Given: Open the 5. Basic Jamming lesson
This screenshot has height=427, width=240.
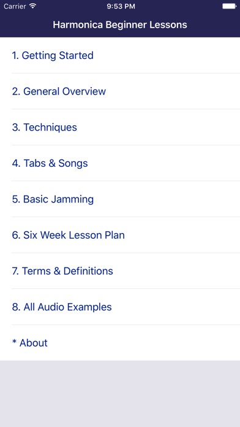Looking at the screenshot, I should tap(120, 199).
